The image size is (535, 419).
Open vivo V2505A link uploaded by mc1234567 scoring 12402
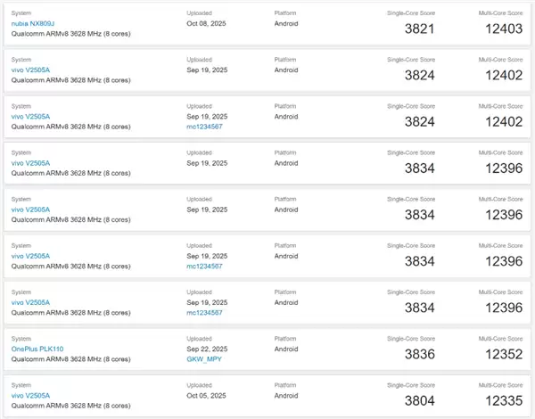pos(30,116)
